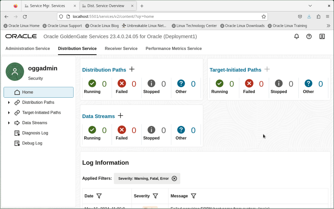Go back with browser back arrow

point(6,17)
